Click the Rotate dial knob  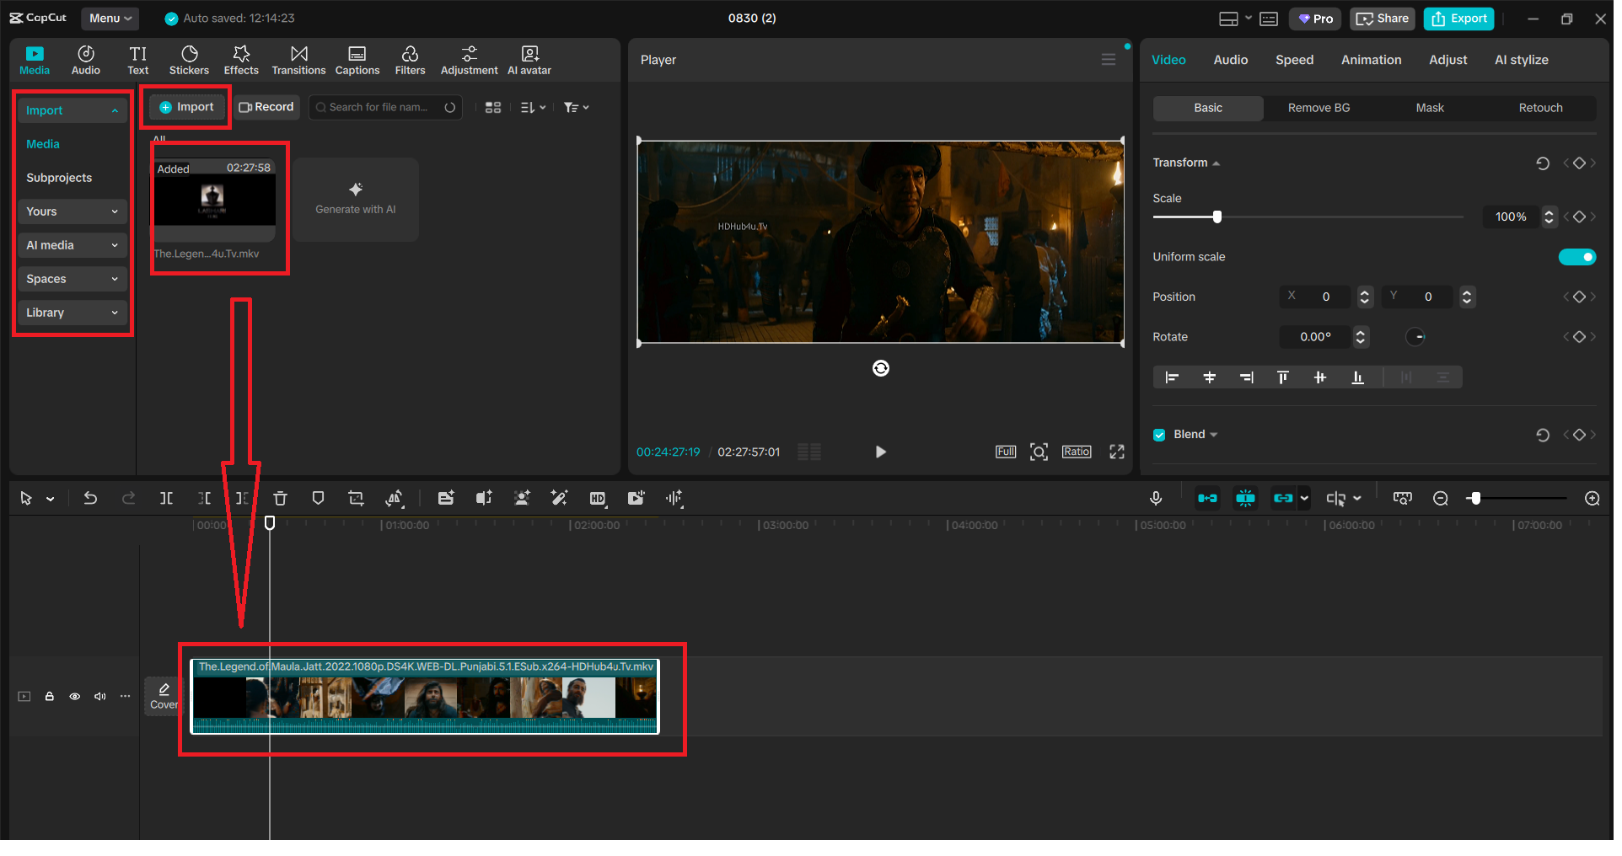pyautogui.click(x=1415, y=337)
